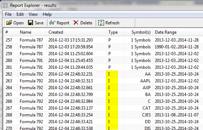Select the AXP symbol cell
Viewport: 203px width, 130px height.
click(147, 88)
